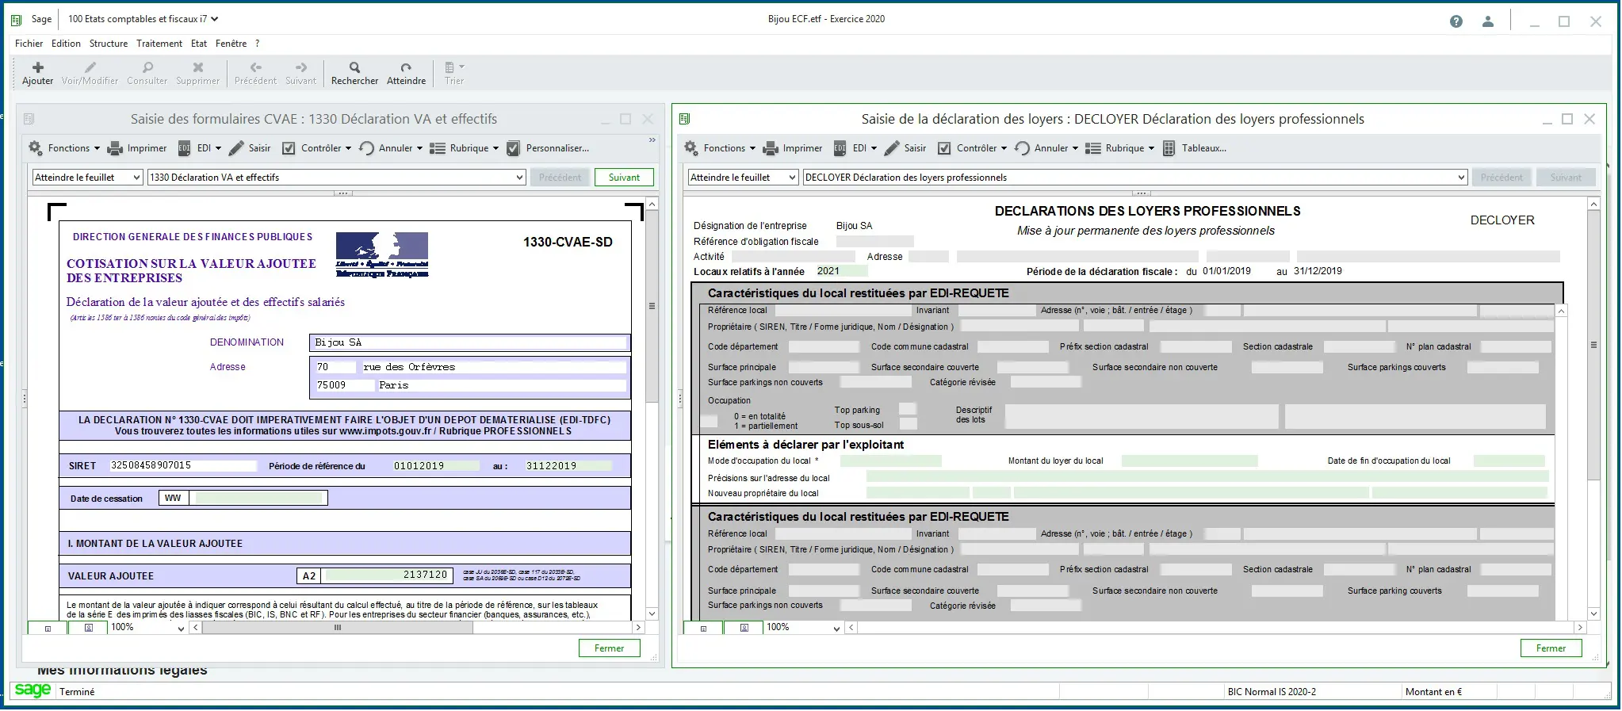This screenshot has height=711, width=1622.
Task: Click the Valeur Ajoutée A2 amount field
Action: (x=387, y=575)
